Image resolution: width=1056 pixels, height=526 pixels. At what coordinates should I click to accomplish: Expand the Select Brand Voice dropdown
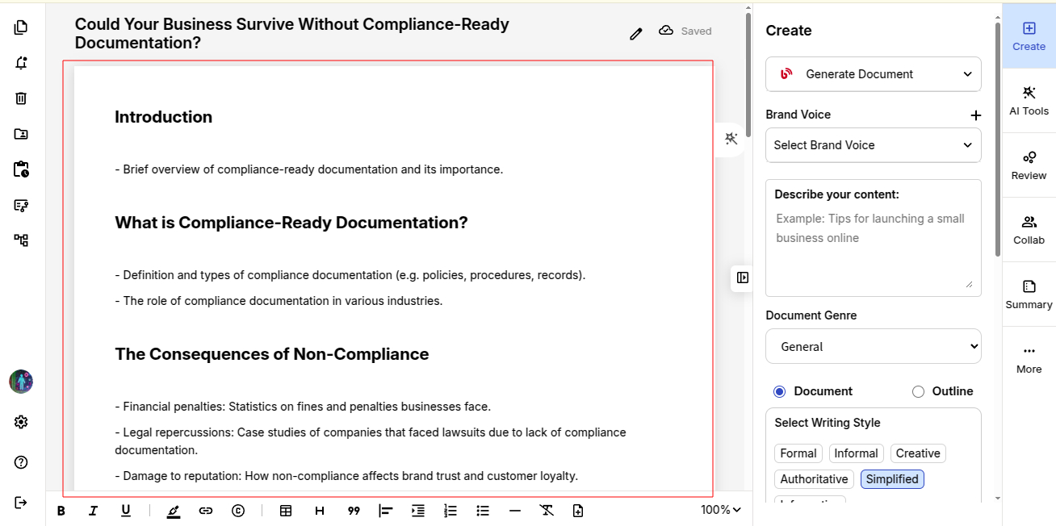873,145
